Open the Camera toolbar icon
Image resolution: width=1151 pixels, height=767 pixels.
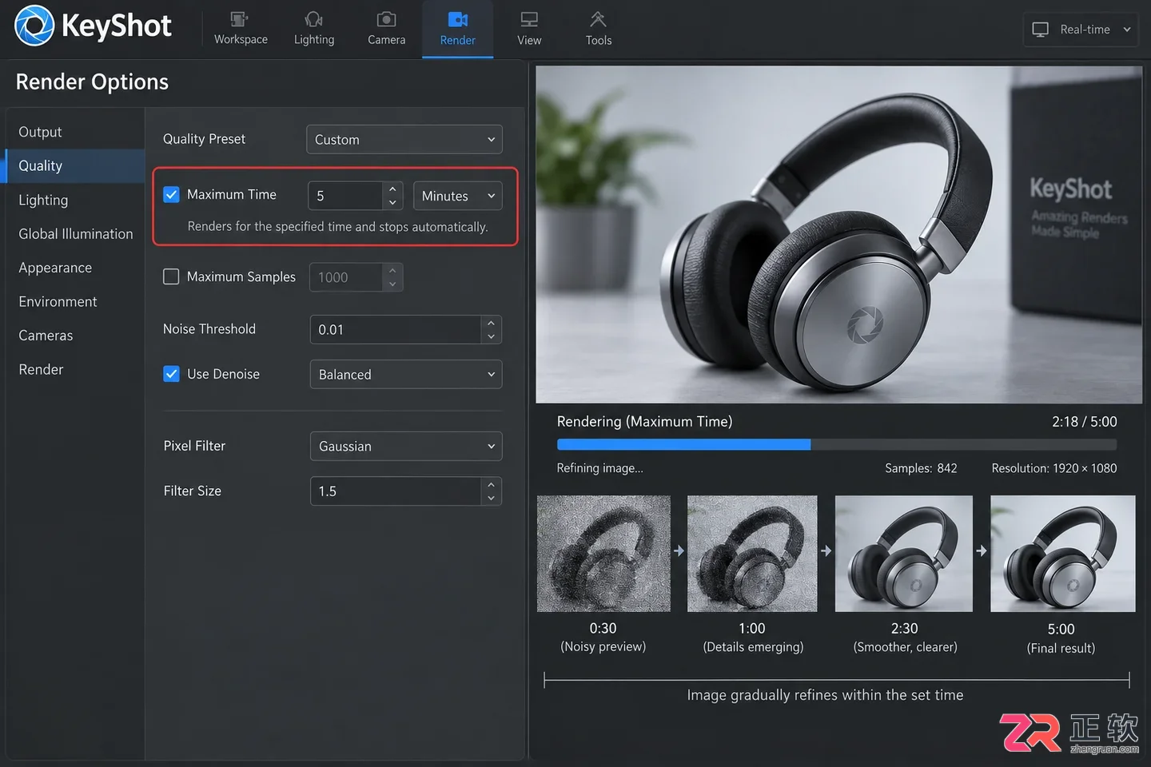coord(386,29)
